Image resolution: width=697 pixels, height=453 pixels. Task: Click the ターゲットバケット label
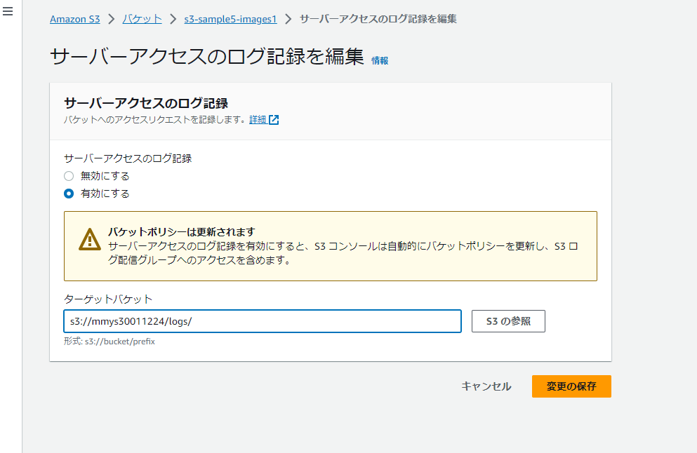[108, 299]
